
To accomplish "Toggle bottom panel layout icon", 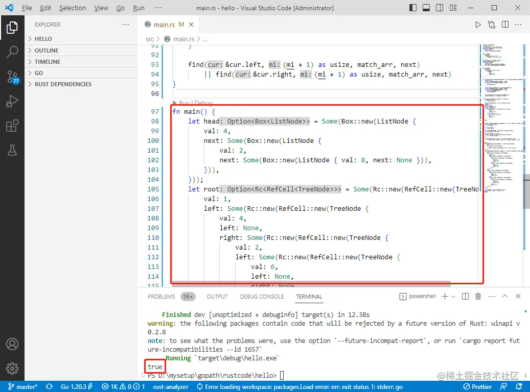I will 426,8.
